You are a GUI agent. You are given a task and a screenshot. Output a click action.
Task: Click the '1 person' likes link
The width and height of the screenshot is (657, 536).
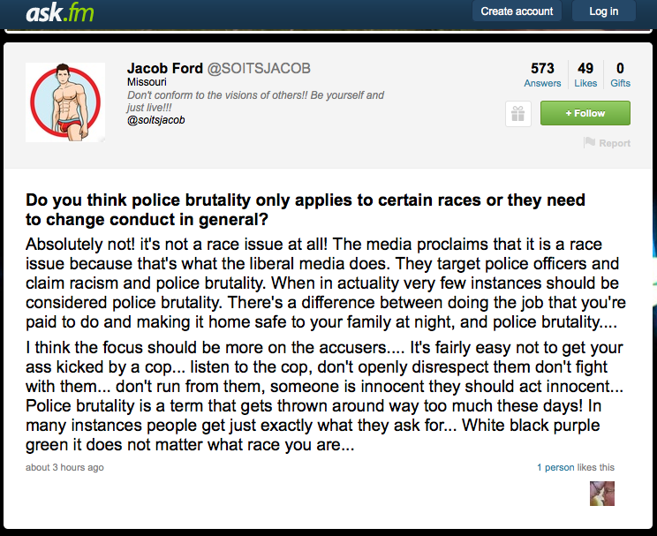coord(555,467)
